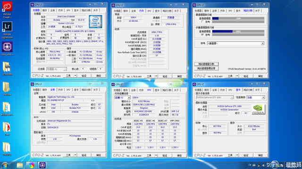Click the multi-thread This Processor score bar
The height and width of the screenshot is (169, 302).
click(x=238, y=31)
